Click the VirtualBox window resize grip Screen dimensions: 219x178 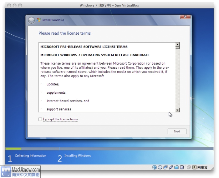(x=212, y=169)
